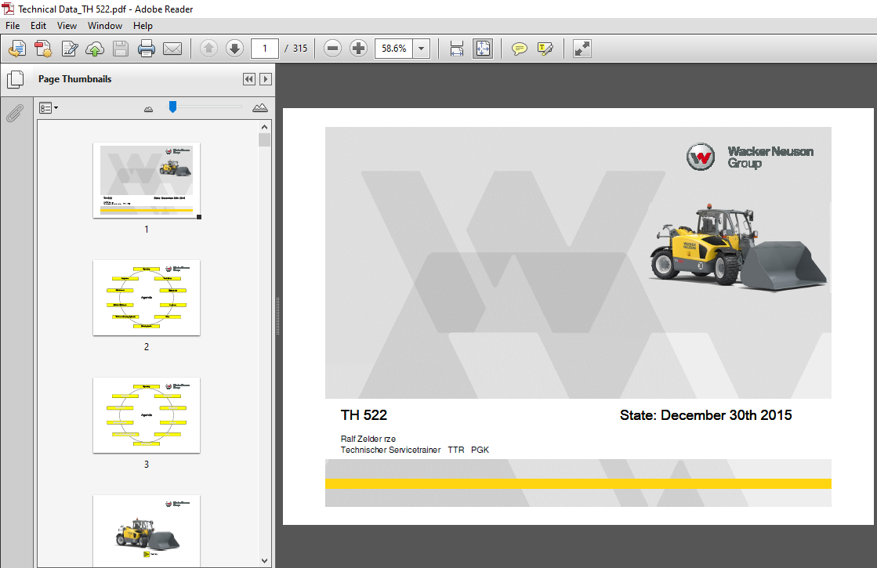The image size is (877, 568).
Task: Click the page number input field
Action: [x=265, y=49]
